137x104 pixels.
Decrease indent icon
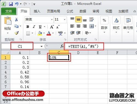pos(72,33)
